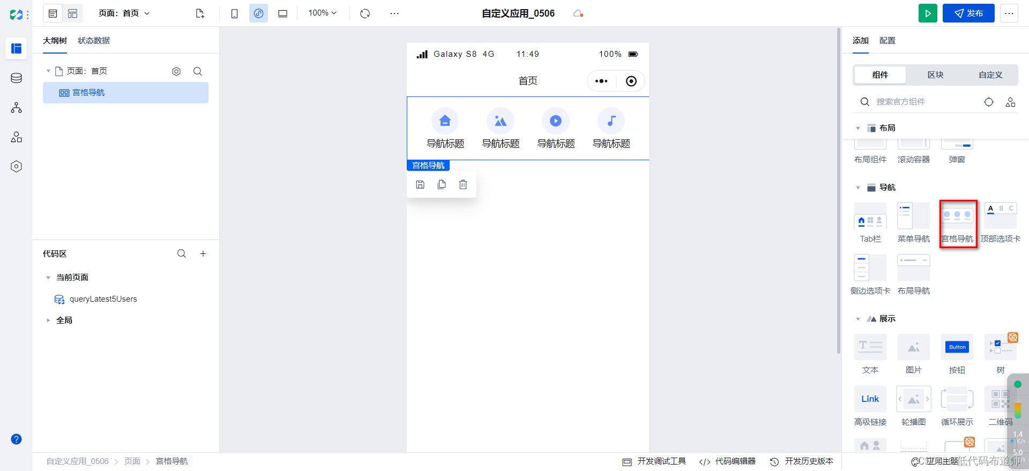The width and height of the screenshot is (1029, 471).
Task: Search the outline tree
Action: (198, 71)
